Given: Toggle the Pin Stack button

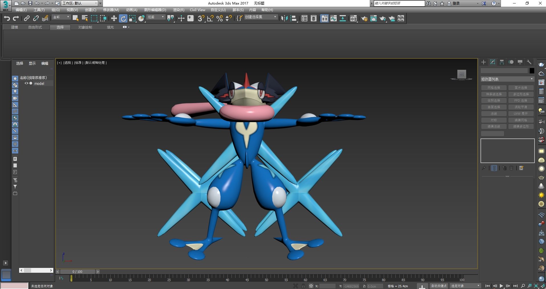Looking at the screenshot, I should pos(484,168).
